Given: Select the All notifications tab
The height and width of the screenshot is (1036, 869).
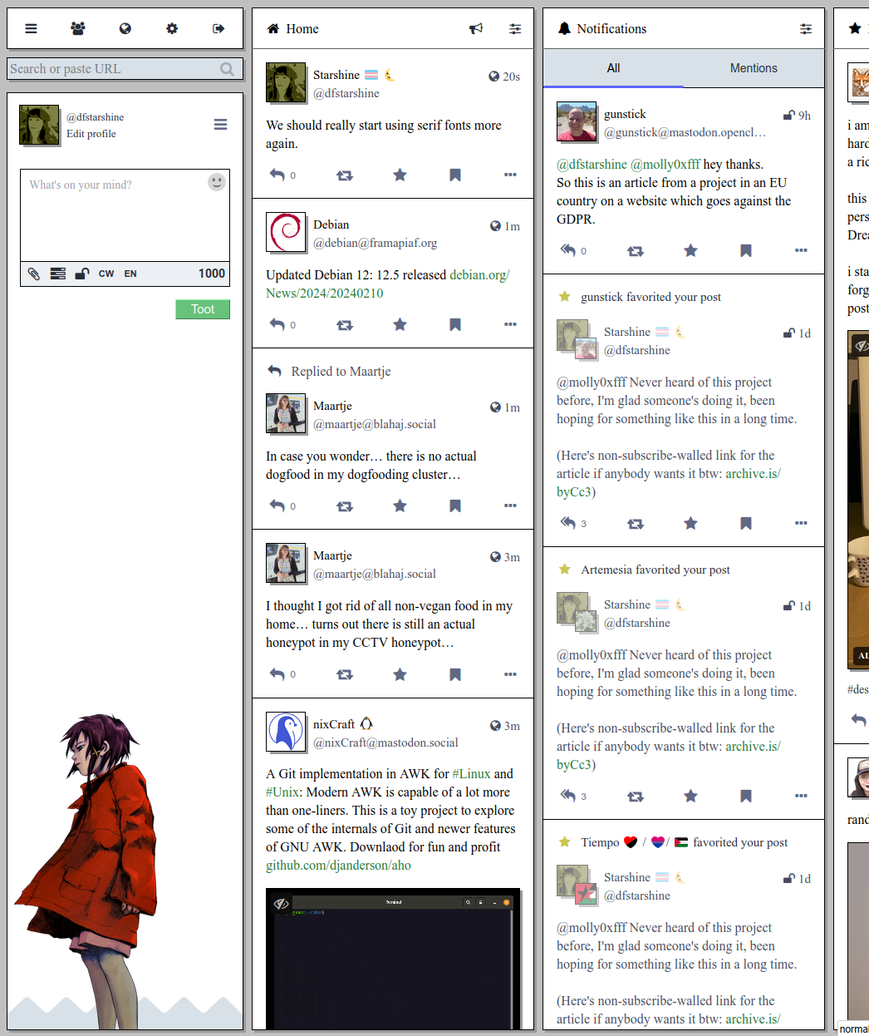Looking at the screenshot, I should click(613, 68).
